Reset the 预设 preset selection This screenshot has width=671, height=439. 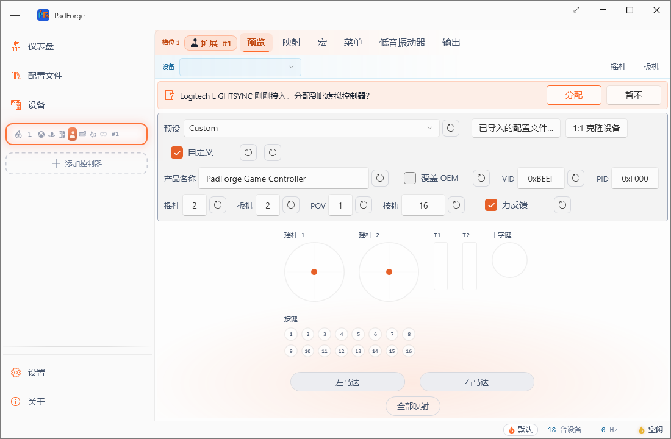coord(451,128)
